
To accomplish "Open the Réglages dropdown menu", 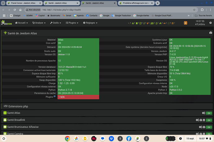I will (x=90, y=23).
